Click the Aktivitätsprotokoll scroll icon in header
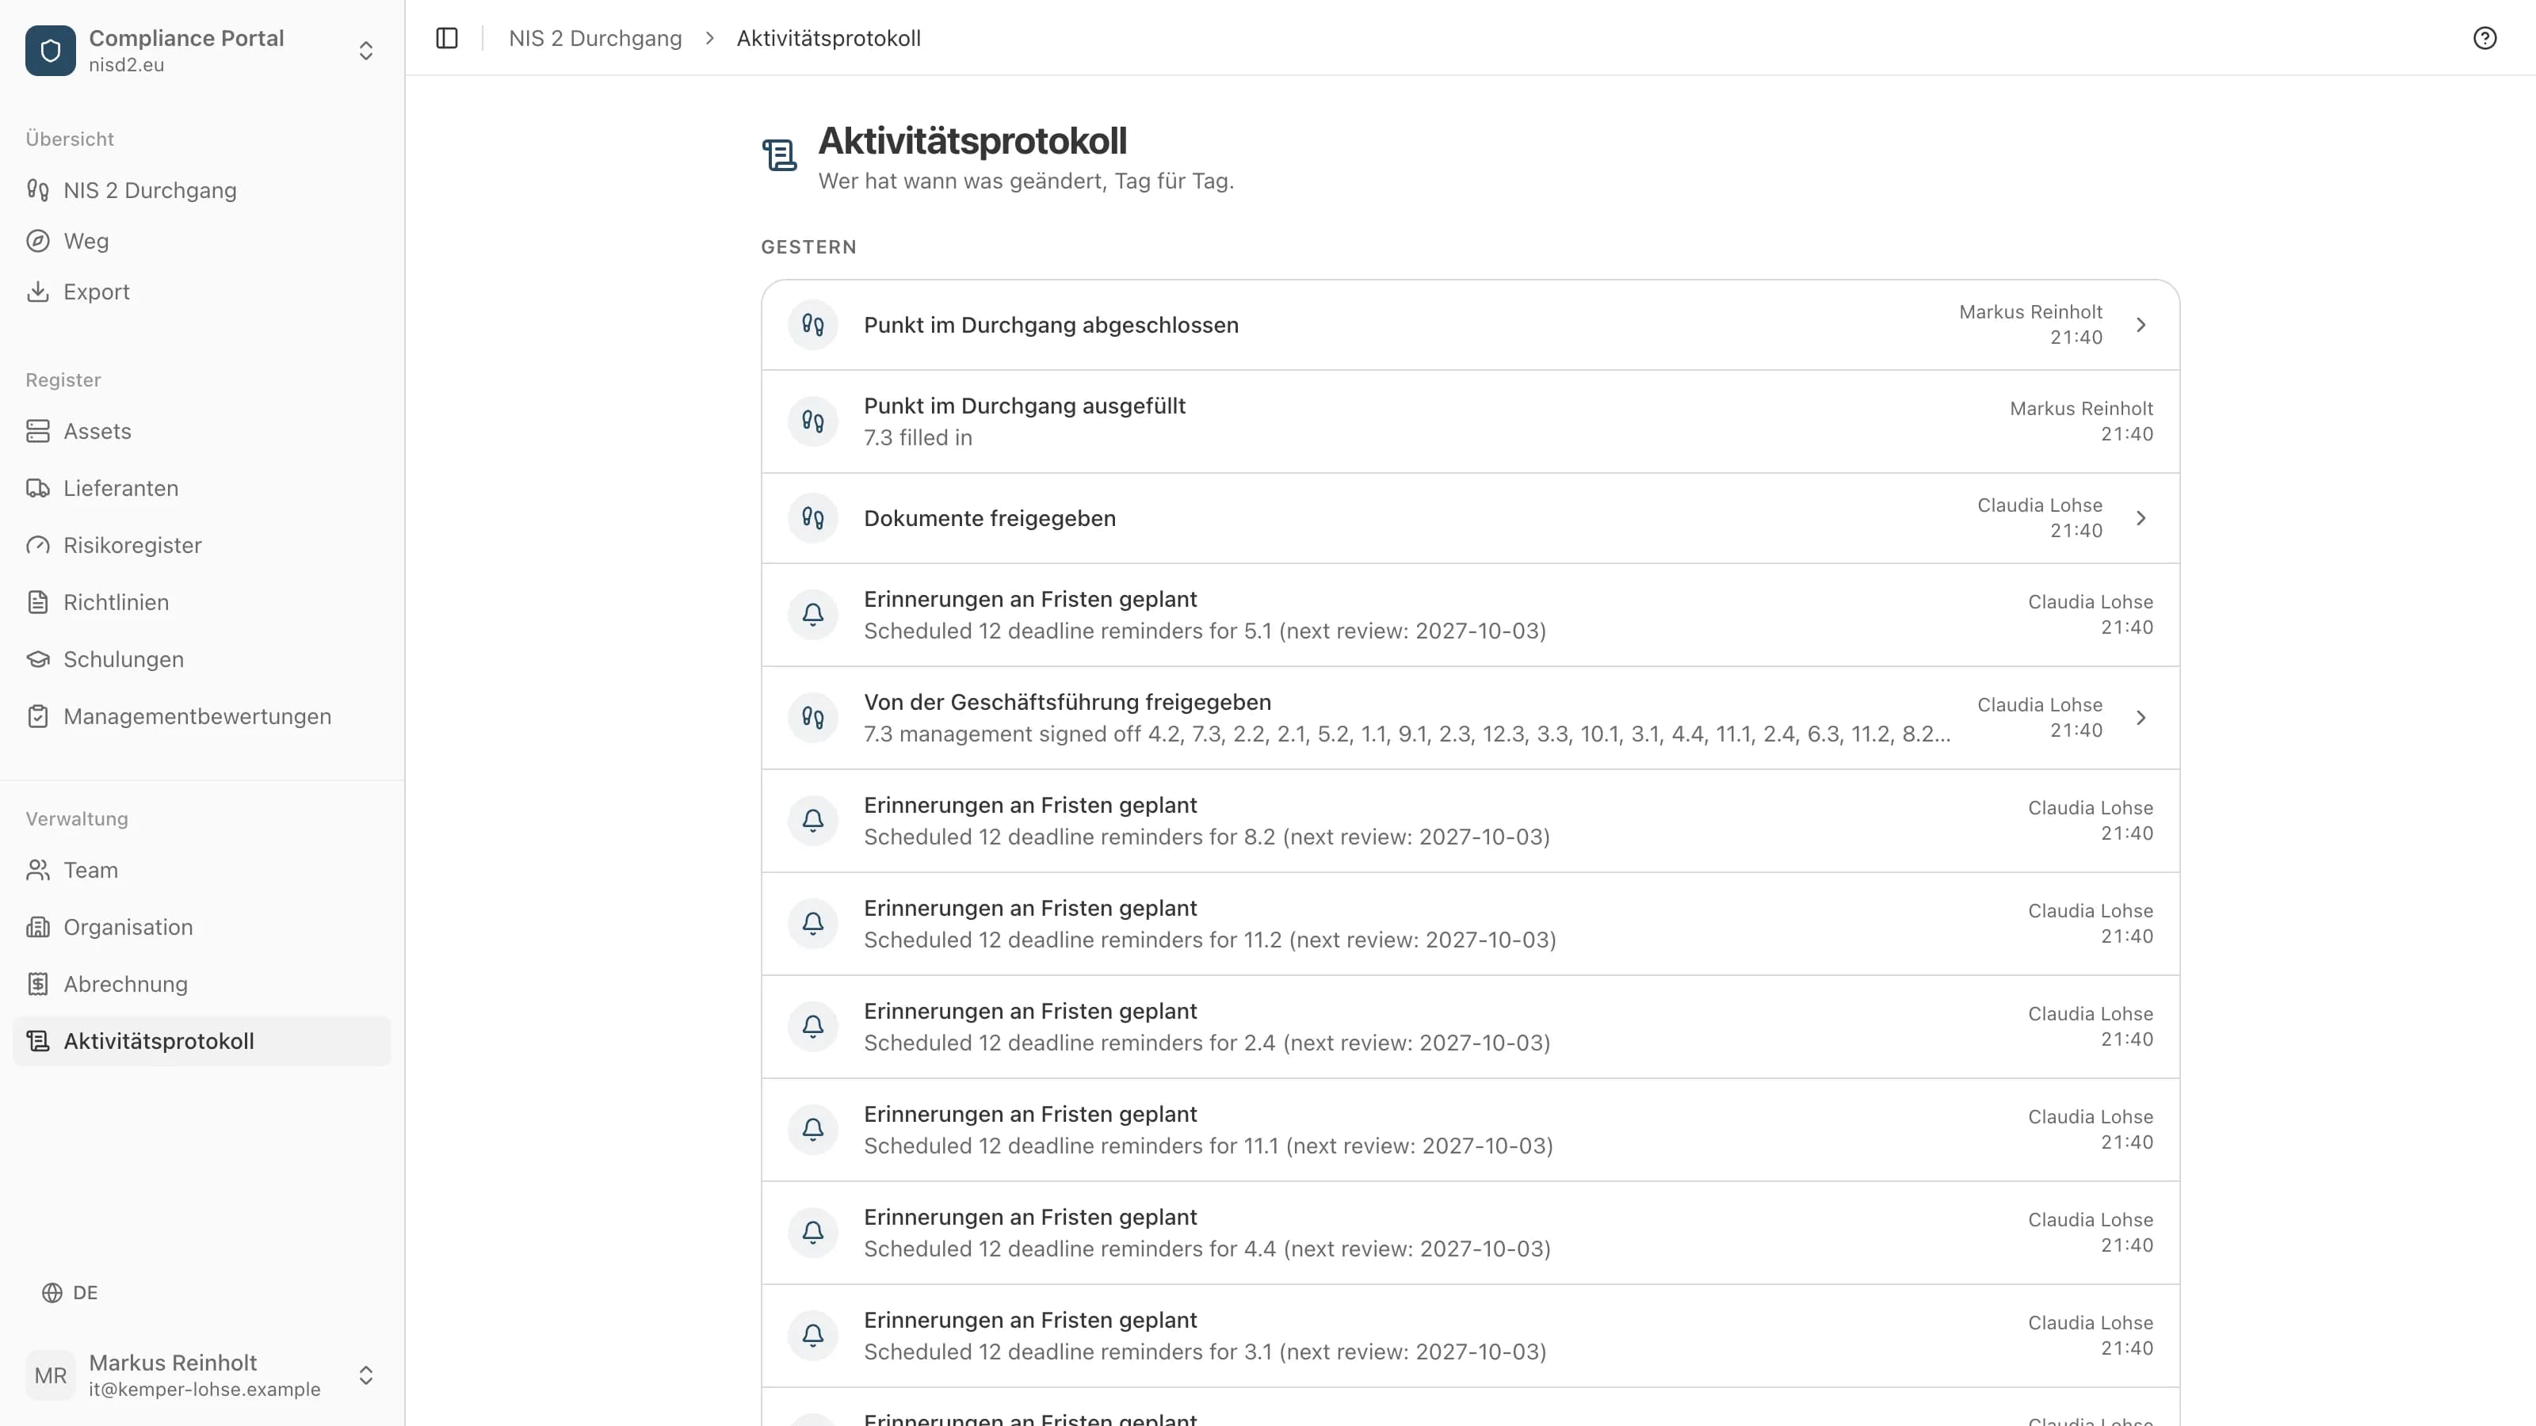Screen dimensions: 2536x1426 pyautogui.click(x=780, y=154)
